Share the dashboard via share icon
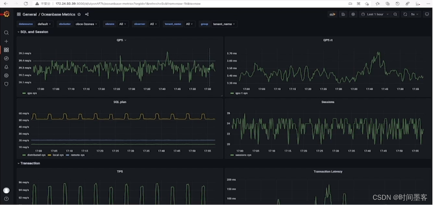 click(x=87, y=14)
